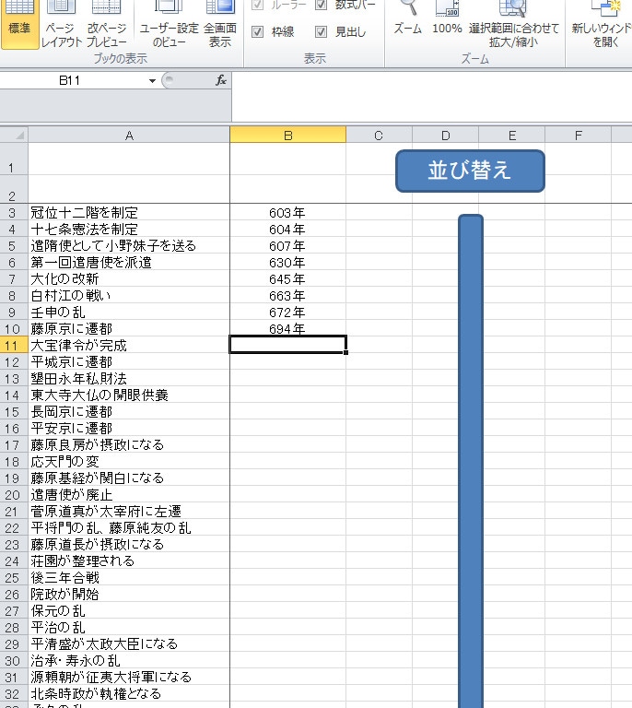This screenshot has width=632, height=708.
Task: Select row 11 header
Action: 14,346
